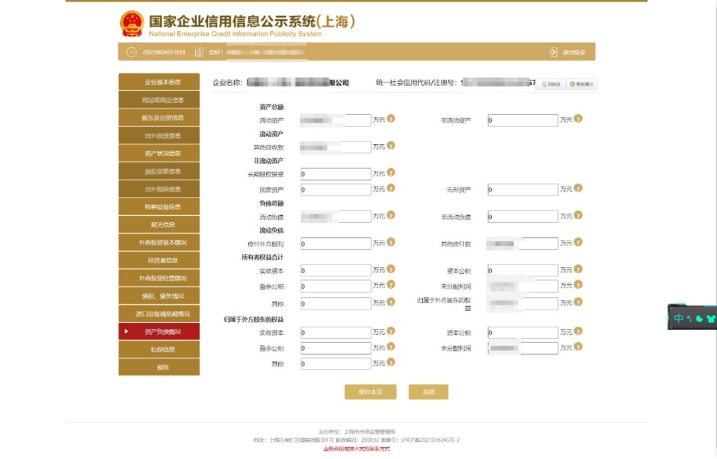Select 股权变更信息 in sidebar

[x=159, y=171]
